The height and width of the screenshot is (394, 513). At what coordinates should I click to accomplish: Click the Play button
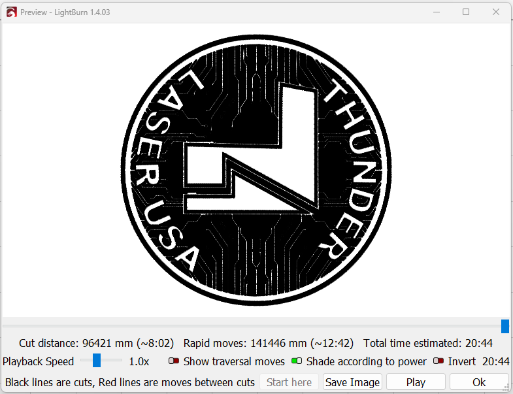pyautogui.click(x=416, y=382)
